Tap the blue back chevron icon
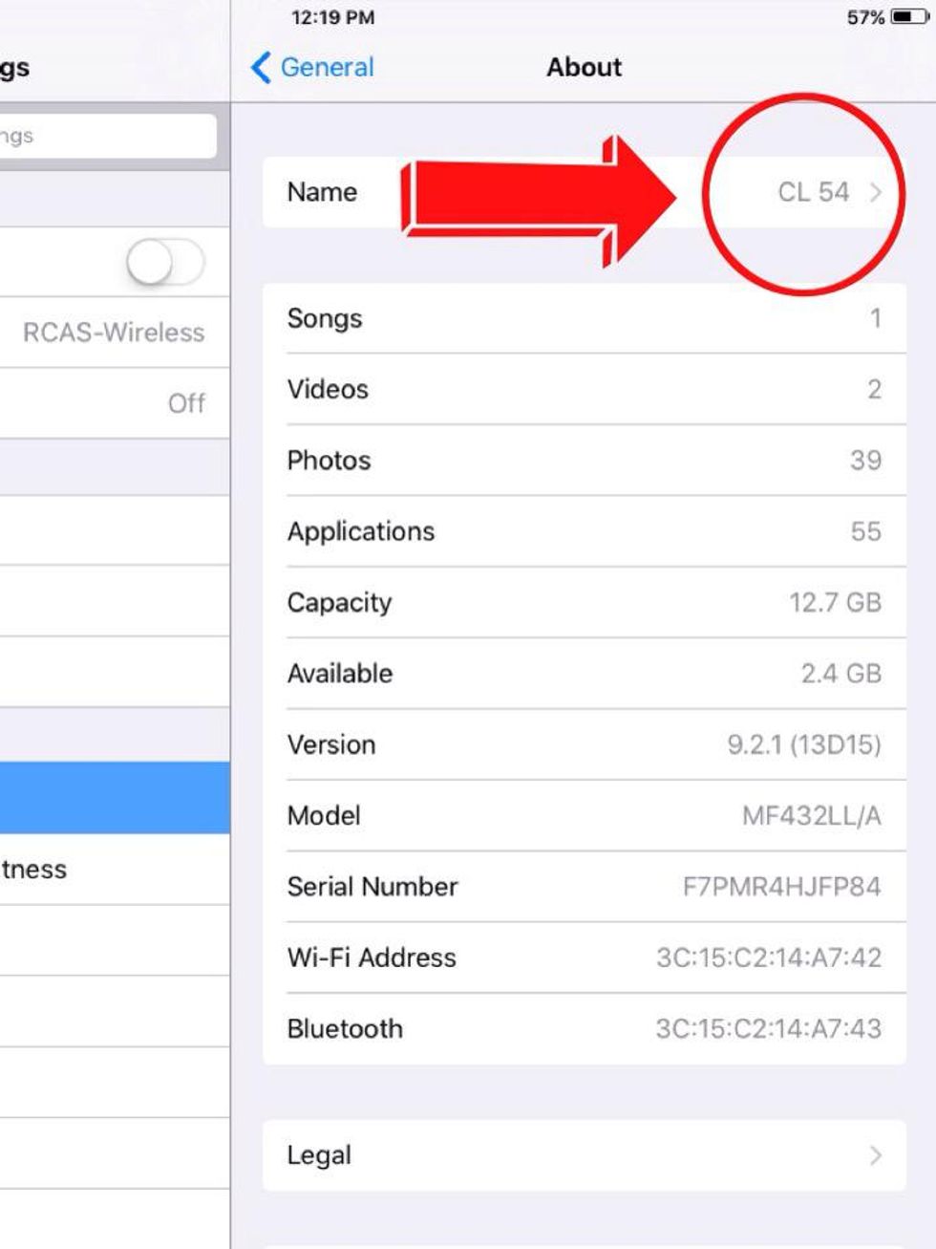The width and height of the screenshot is (936, 1249). click(x=261, y=68)
